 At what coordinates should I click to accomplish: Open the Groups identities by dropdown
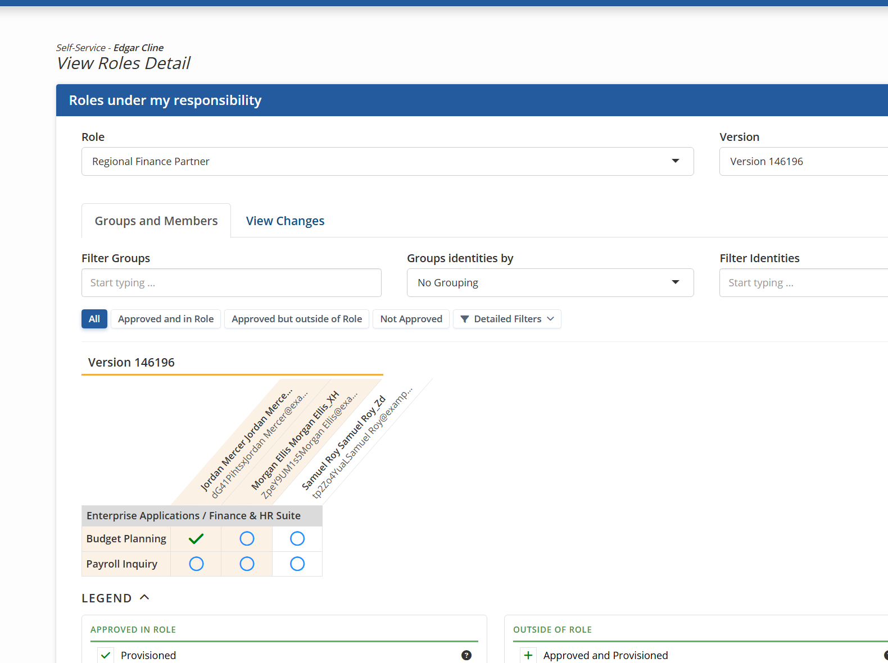550,283
